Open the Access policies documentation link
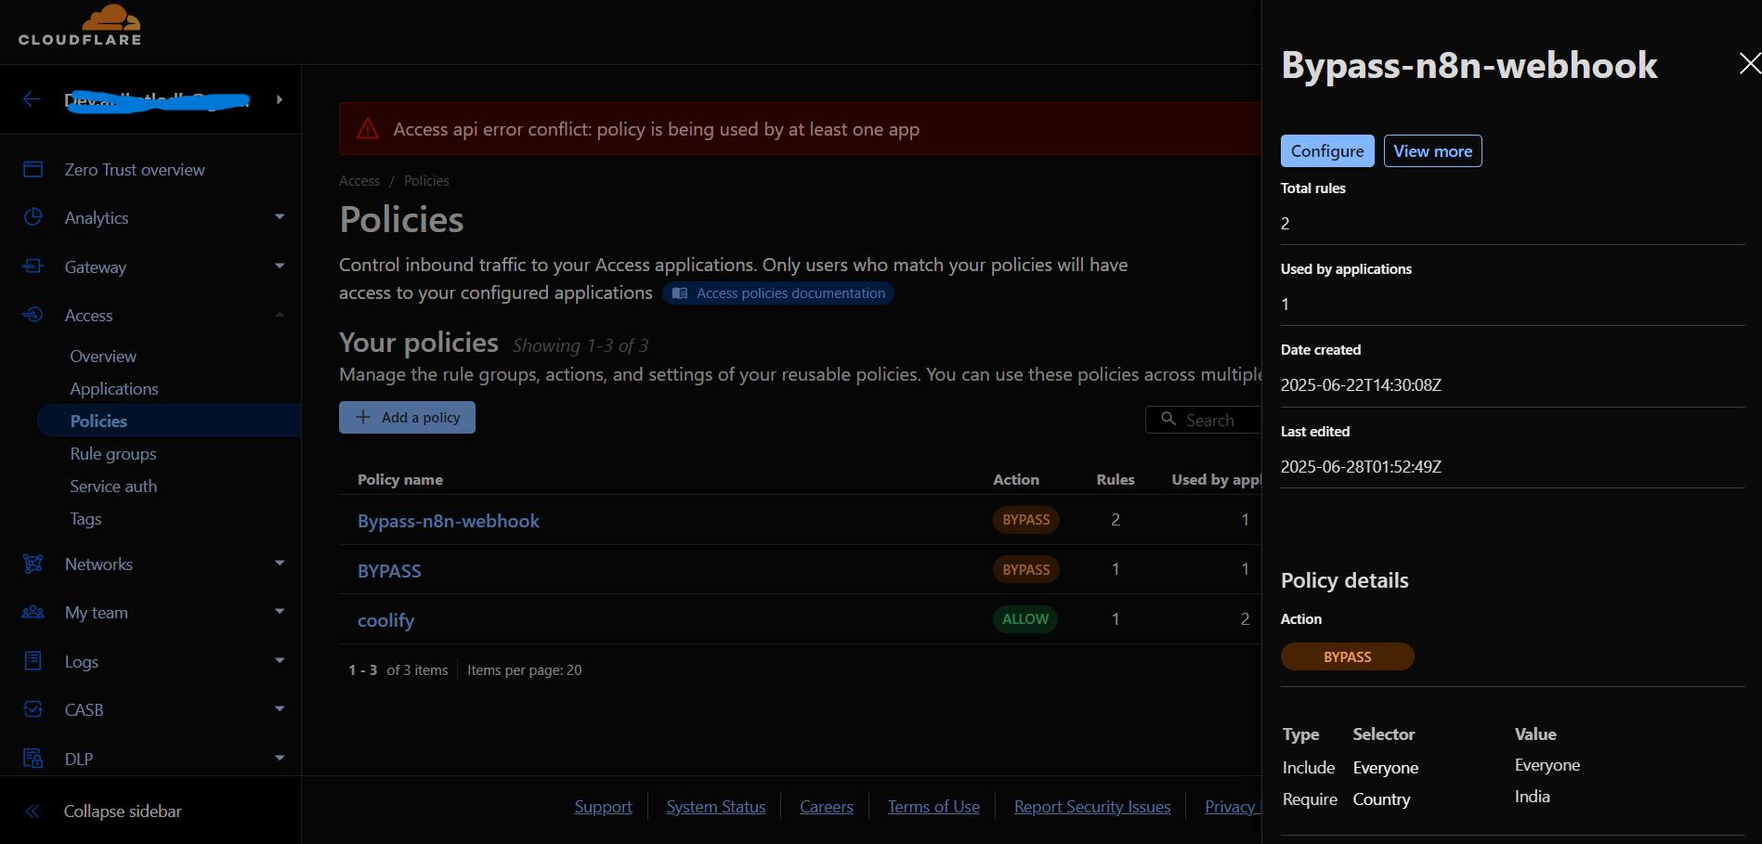The height and width of the screenshot is (844, 1762). coord(778,293)
